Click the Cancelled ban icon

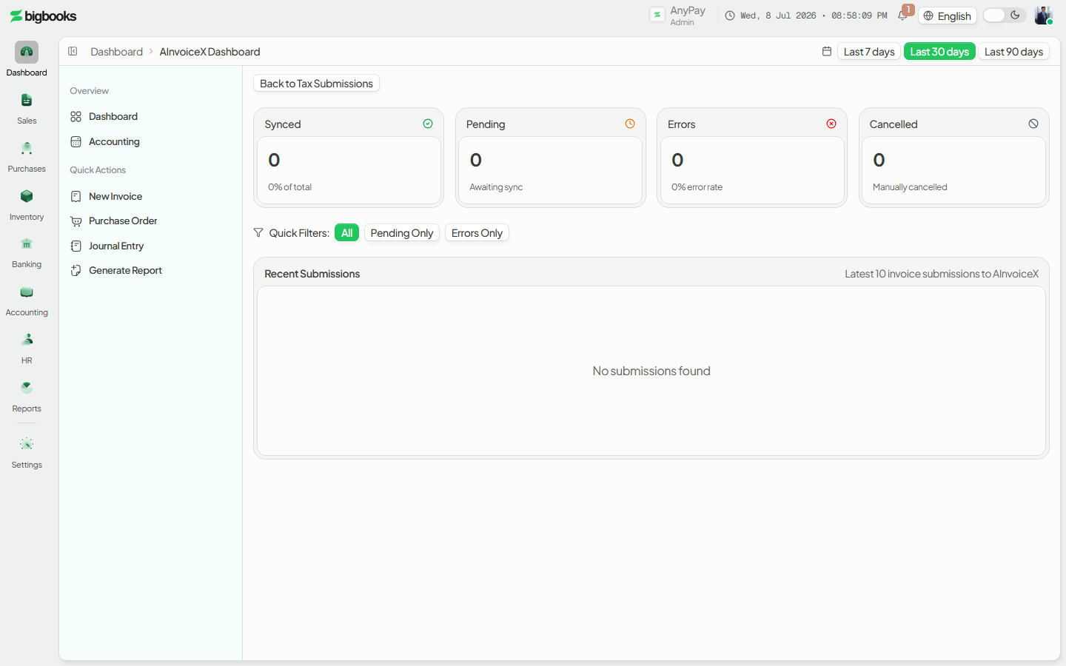[1033, 124]
